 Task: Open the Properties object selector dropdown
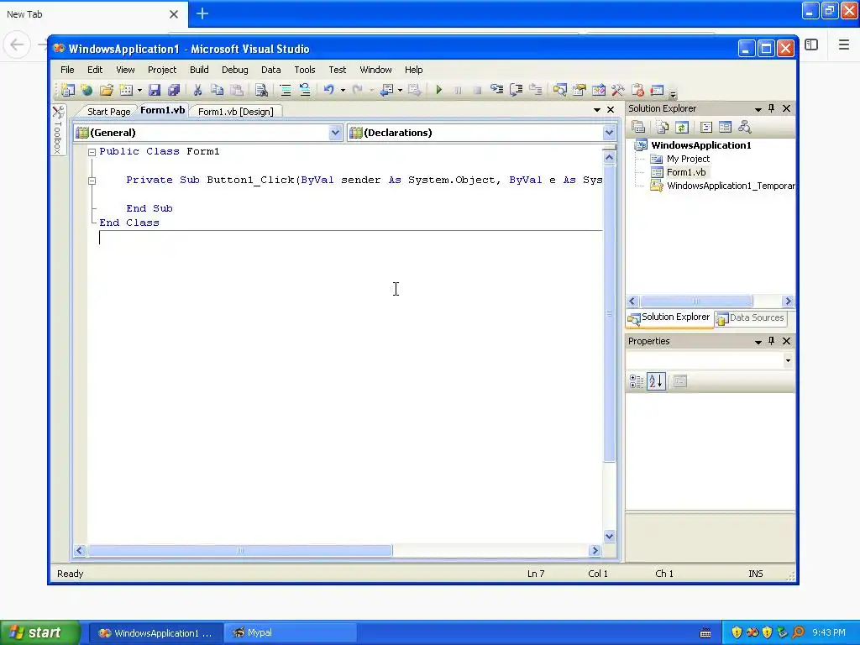pos(788,360)
